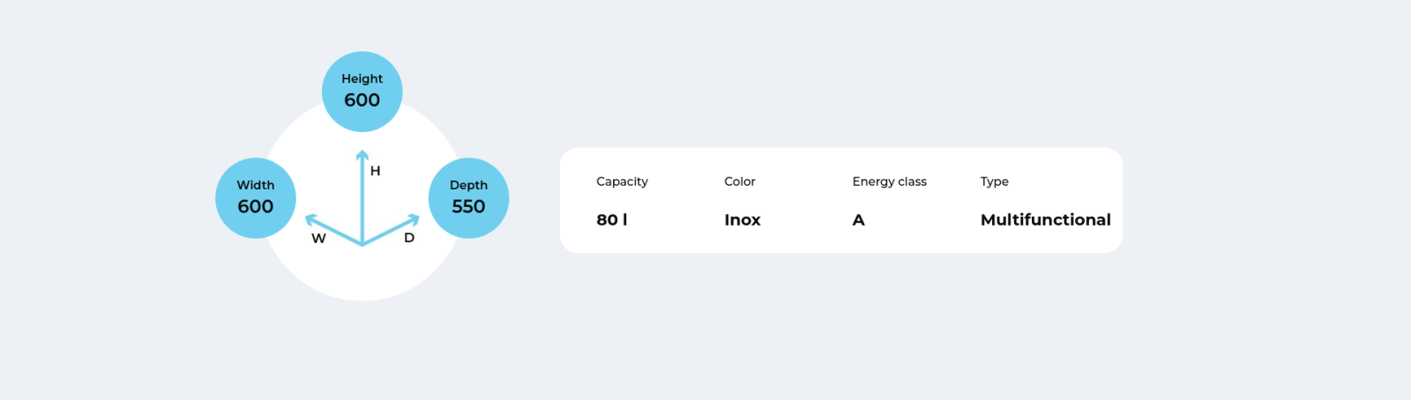Click the D axis arrow
Viewport: 1411px width, 400px height.
click(x=392, y=229)
